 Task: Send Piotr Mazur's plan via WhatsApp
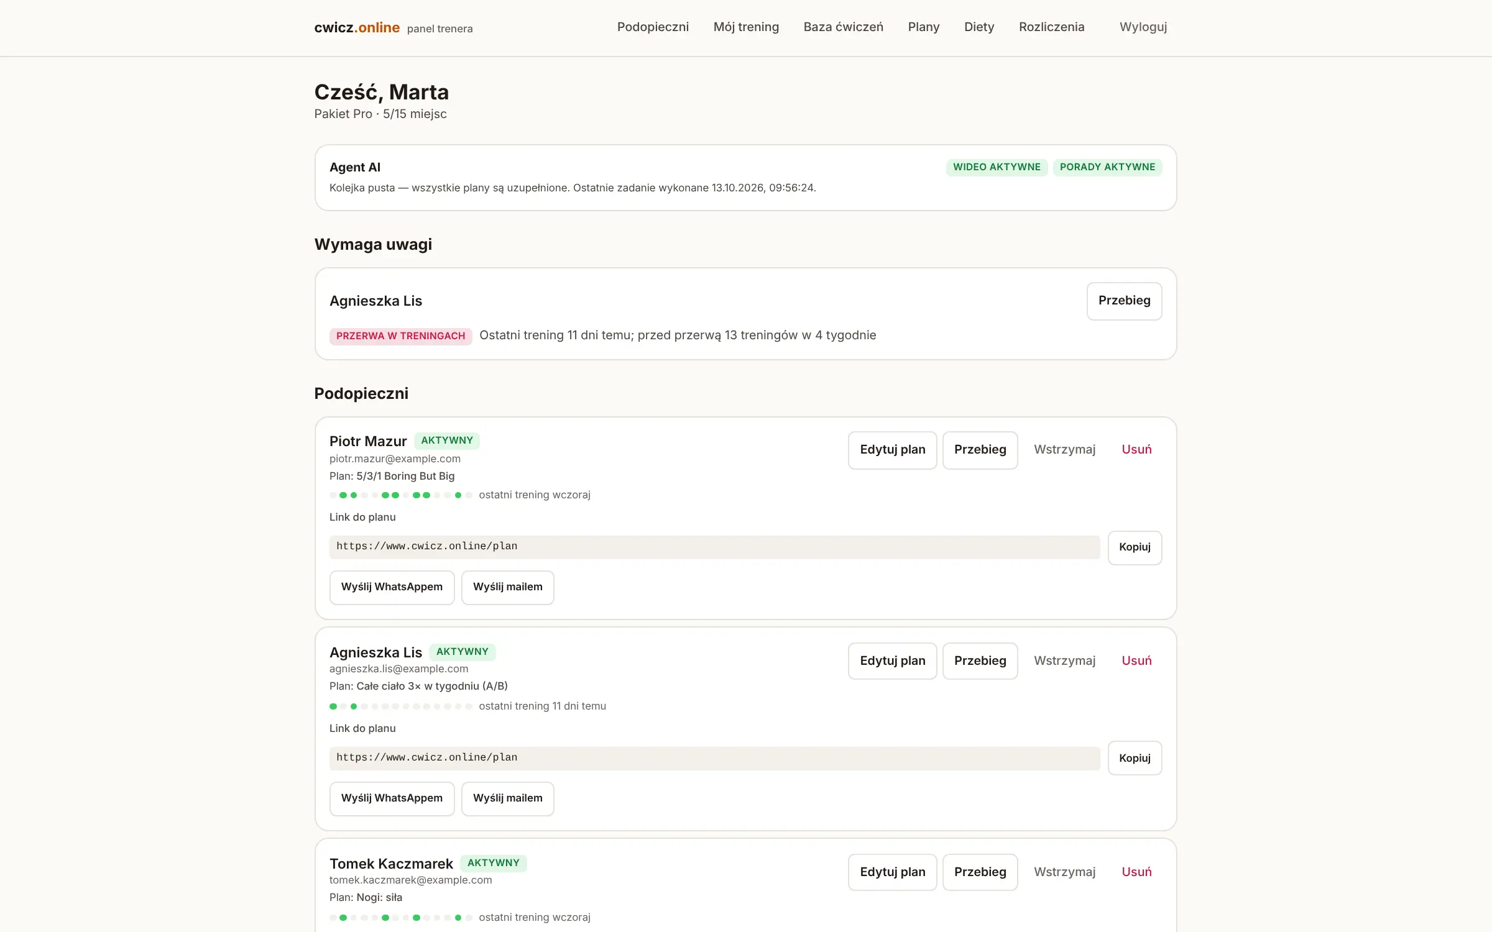click(x=392, y=587)
